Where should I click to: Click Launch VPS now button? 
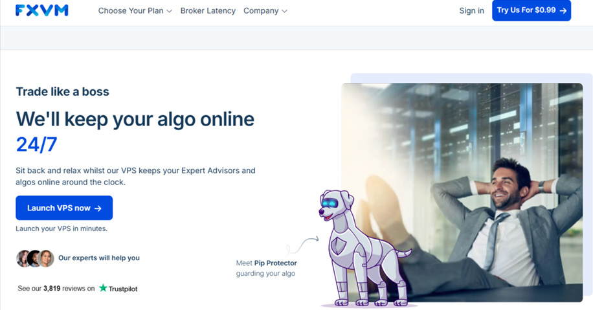(64, 208)
